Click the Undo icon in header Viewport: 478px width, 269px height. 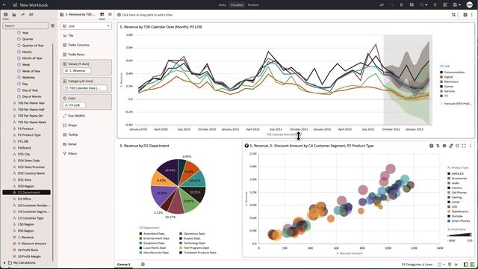[x=382, y=5]
